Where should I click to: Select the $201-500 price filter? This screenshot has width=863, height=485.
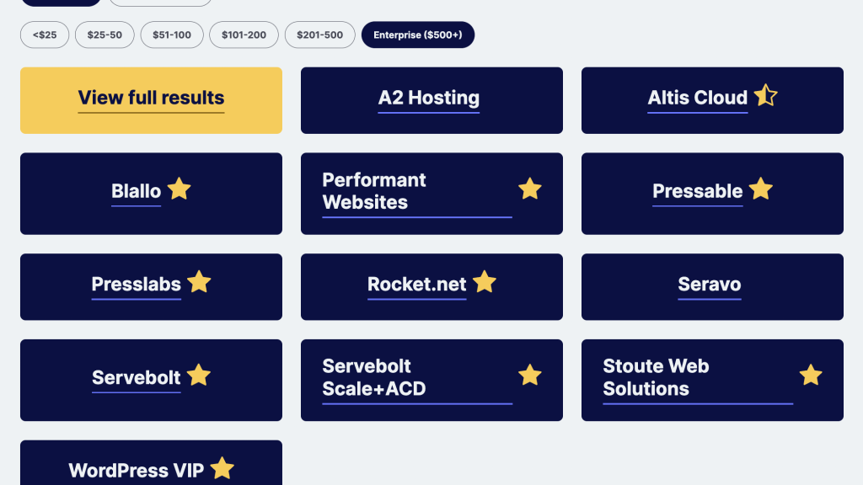319,35
